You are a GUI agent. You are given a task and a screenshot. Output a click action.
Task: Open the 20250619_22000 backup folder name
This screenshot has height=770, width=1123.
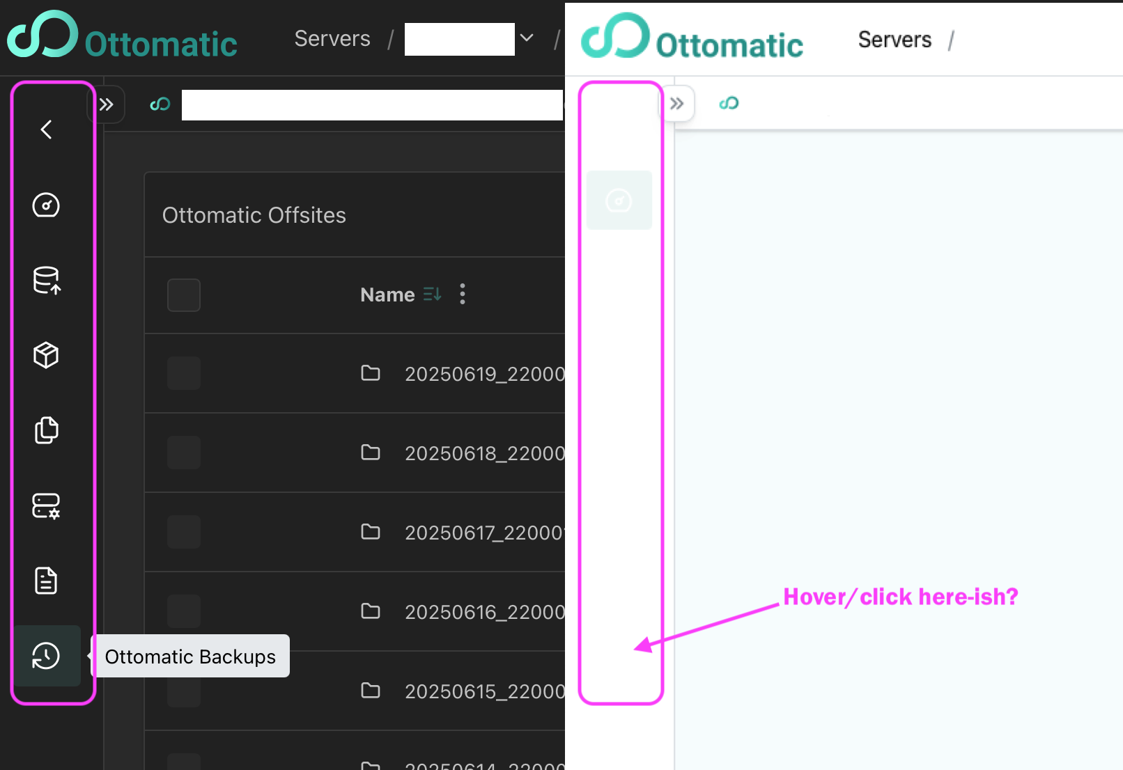click(x=485, y=374)
